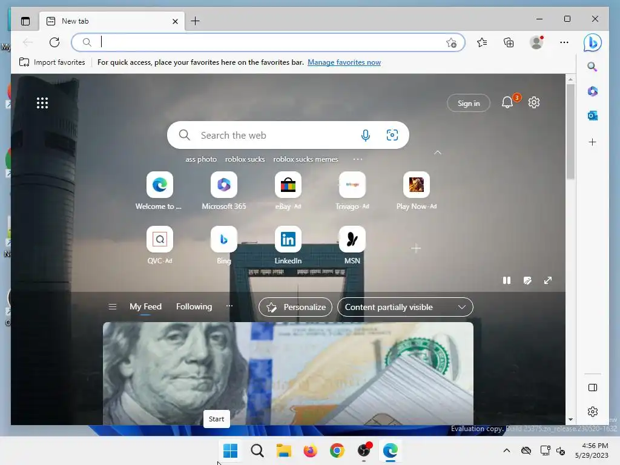Open page settings gear icon
Viewport: 620px width, 465px height.
[534, 102]
